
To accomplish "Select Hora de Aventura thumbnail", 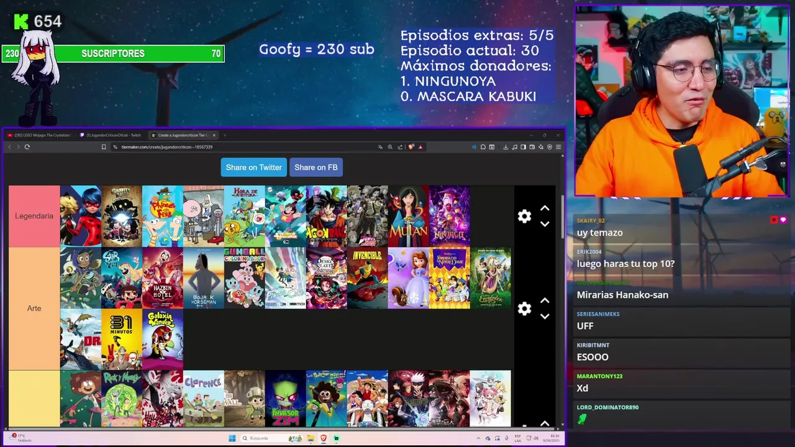I will click(x=245, y=216).
